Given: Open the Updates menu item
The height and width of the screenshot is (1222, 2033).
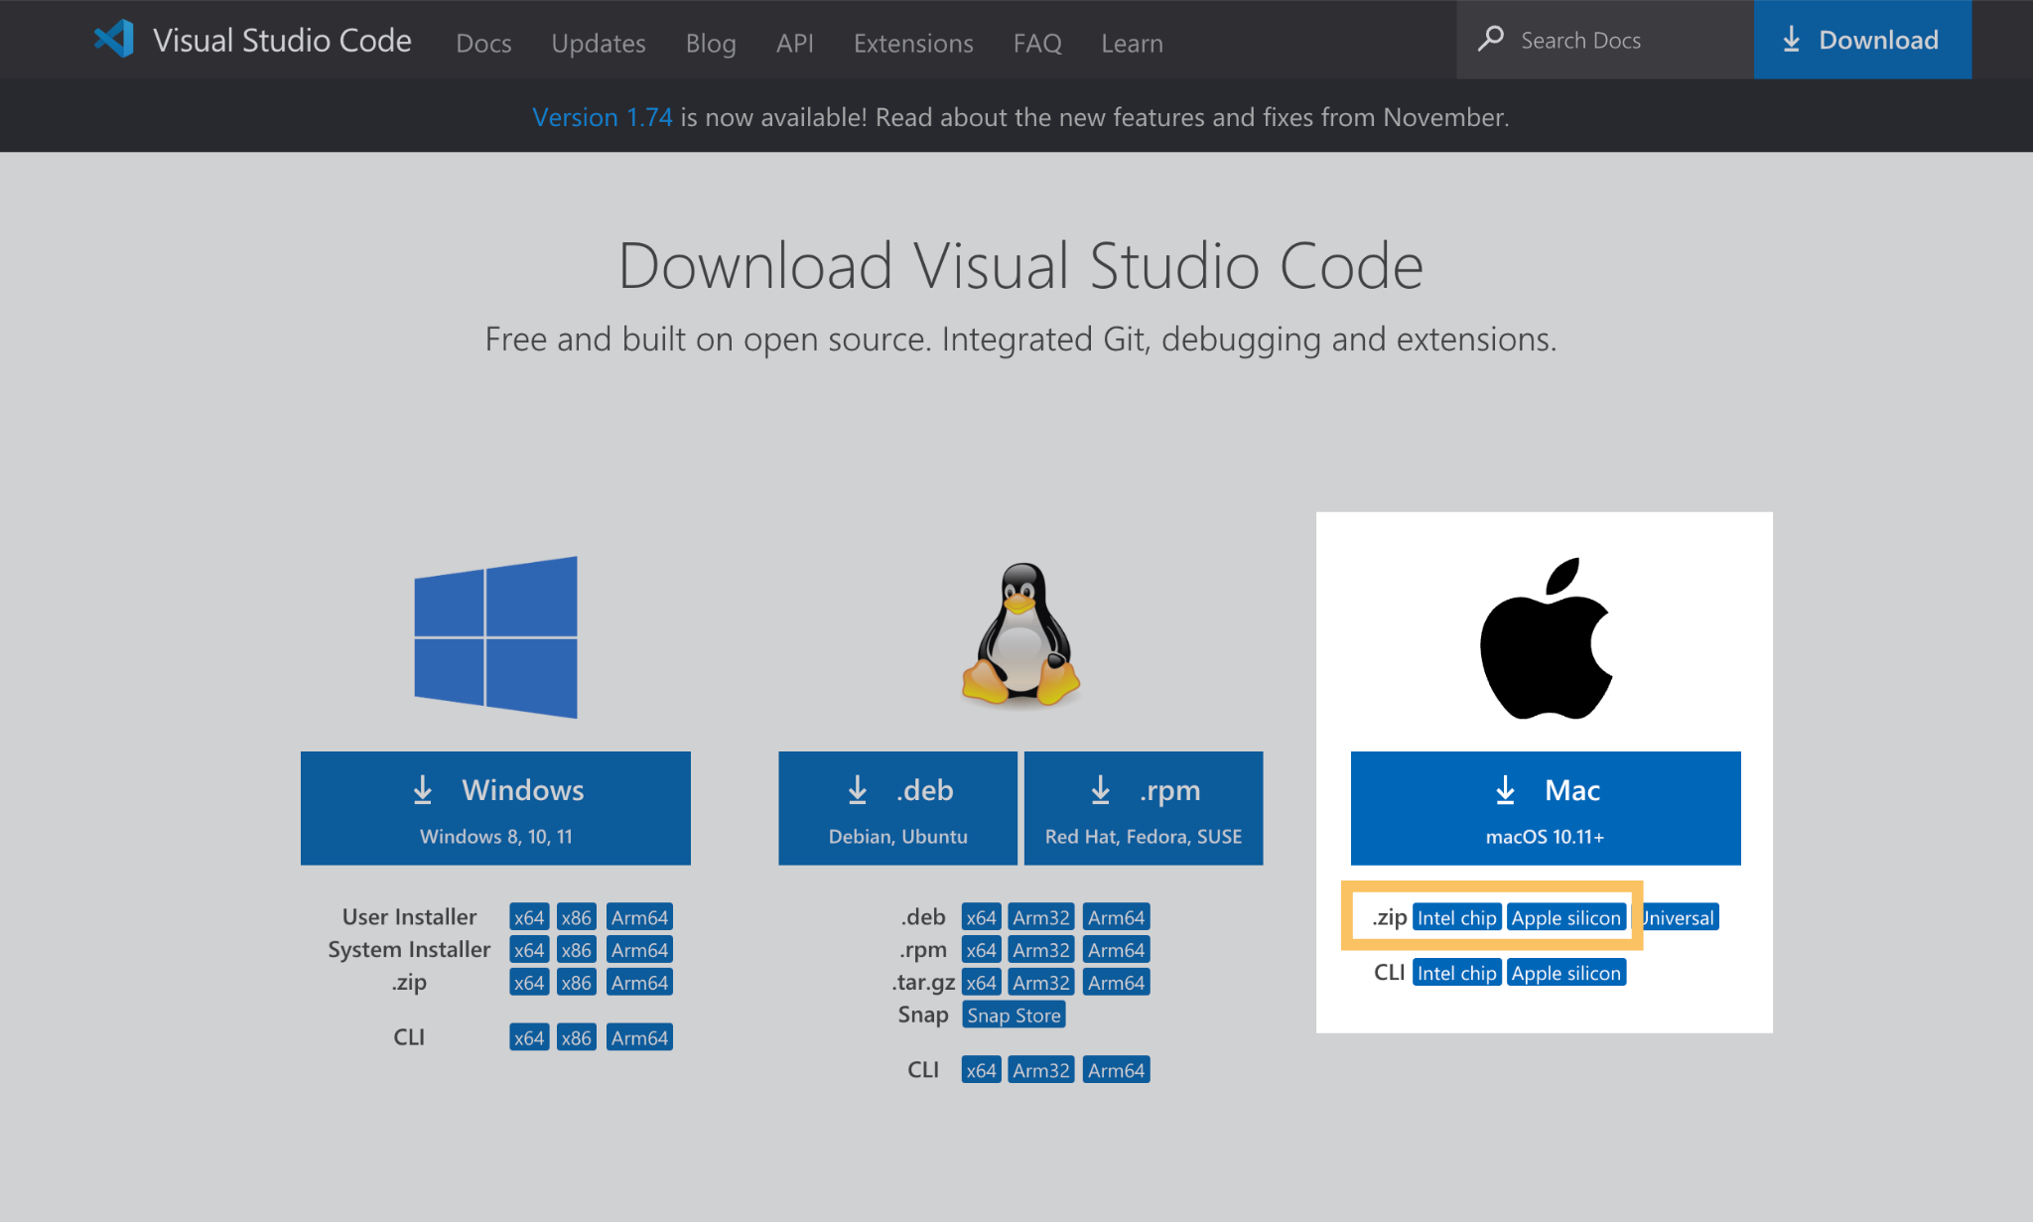Looking at the screenshot, I should [598, 43].
